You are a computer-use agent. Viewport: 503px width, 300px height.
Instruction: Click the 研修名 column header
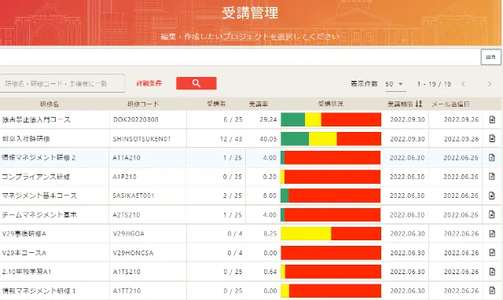point(50,104)
